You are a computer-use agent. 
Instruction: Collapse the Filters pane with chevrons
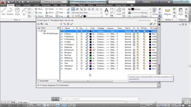coord(58,28)
